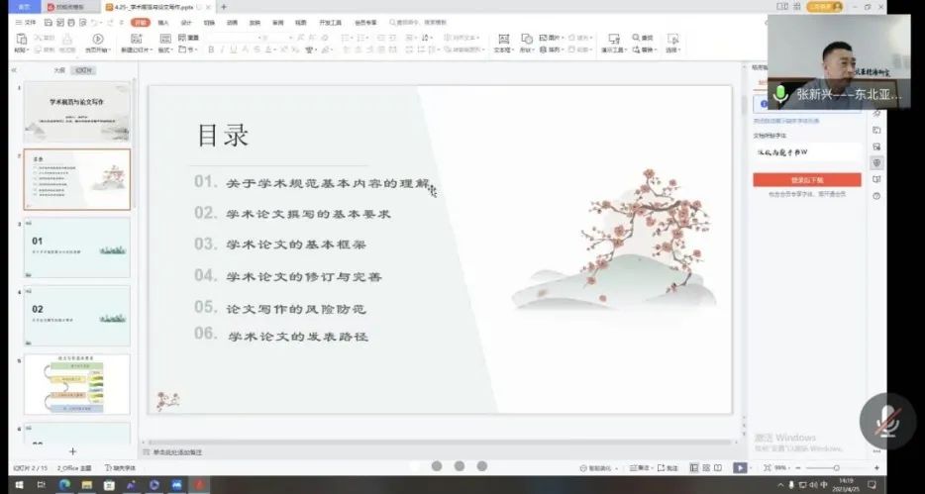
Task: Select slide 3 thumbnail titled 01
Action: pyautogui.click(x=77, y=247)
